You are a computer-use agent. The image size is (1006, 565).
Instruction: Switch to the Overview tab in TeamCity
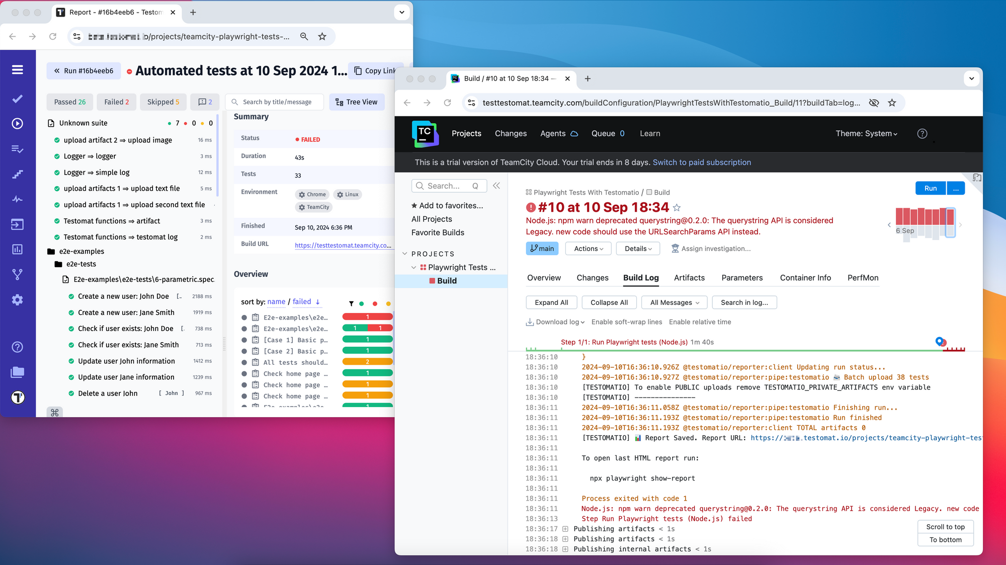tap(544, 278)
